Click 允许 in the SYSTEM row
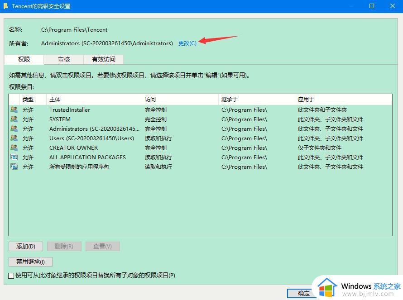This screenshot has width=403, height=300. pyautogui.click(x=28, y=119)
